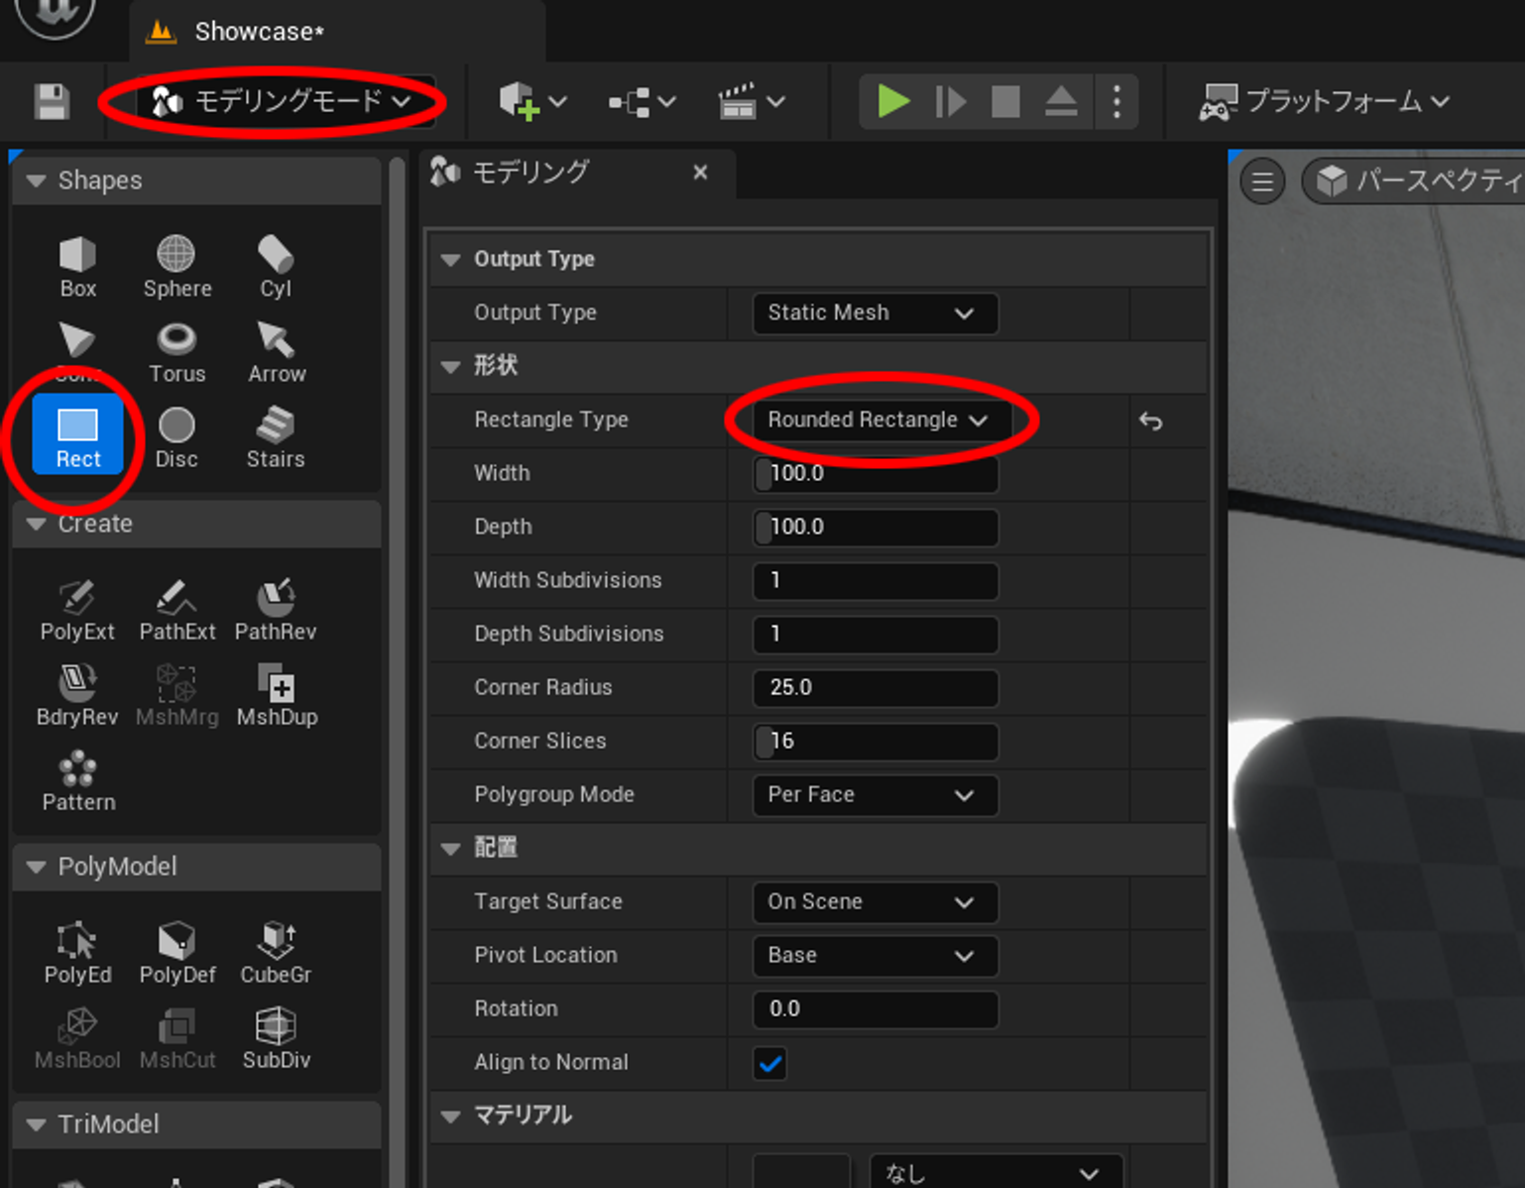1525x1188 pixels.
Task: Select the Cyl cylinder shape tool
Action: [276, 268]
